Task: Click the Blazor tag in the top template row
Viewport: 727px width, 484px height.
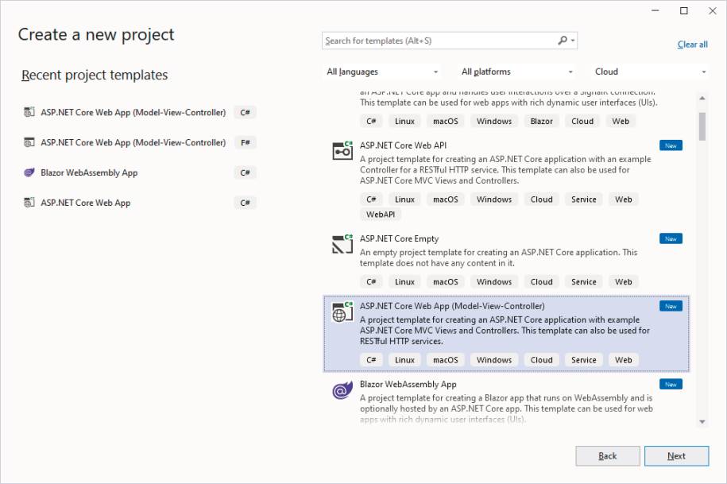Action: (x=541, y=121)
